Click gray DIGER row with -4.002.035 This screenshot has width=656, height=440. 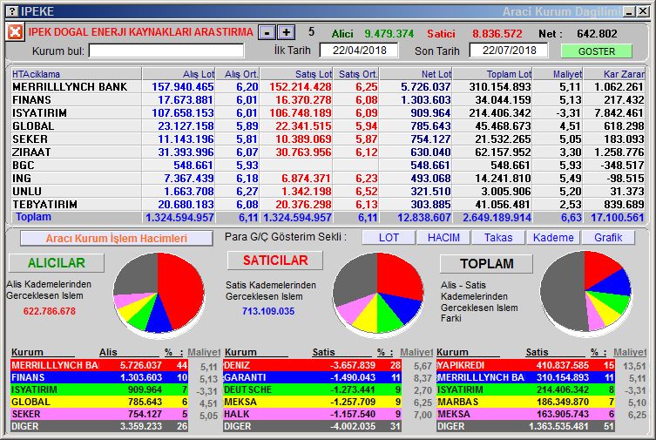coord(313,427)
